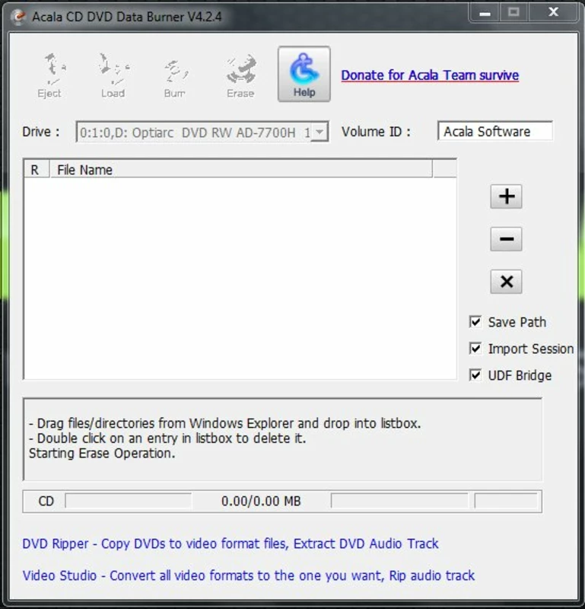This screenshot has height=609, width=585.
Task: Click the Drag files/directories hint line
Action: tap(224, 423)
